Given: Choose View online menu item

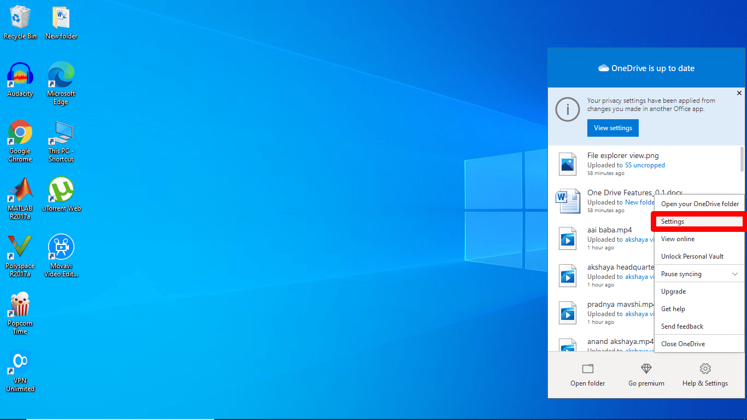Looking at the screenshot, I should [x=699, y=239].
